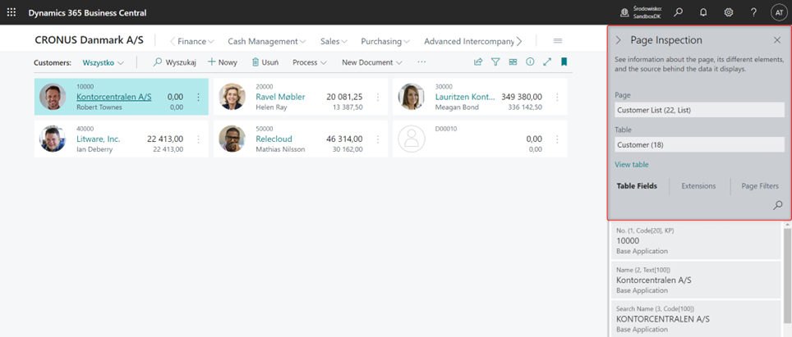792x337 pixels.
Task: Click the Wyszukaj search action
Action: tap(174, 62)
